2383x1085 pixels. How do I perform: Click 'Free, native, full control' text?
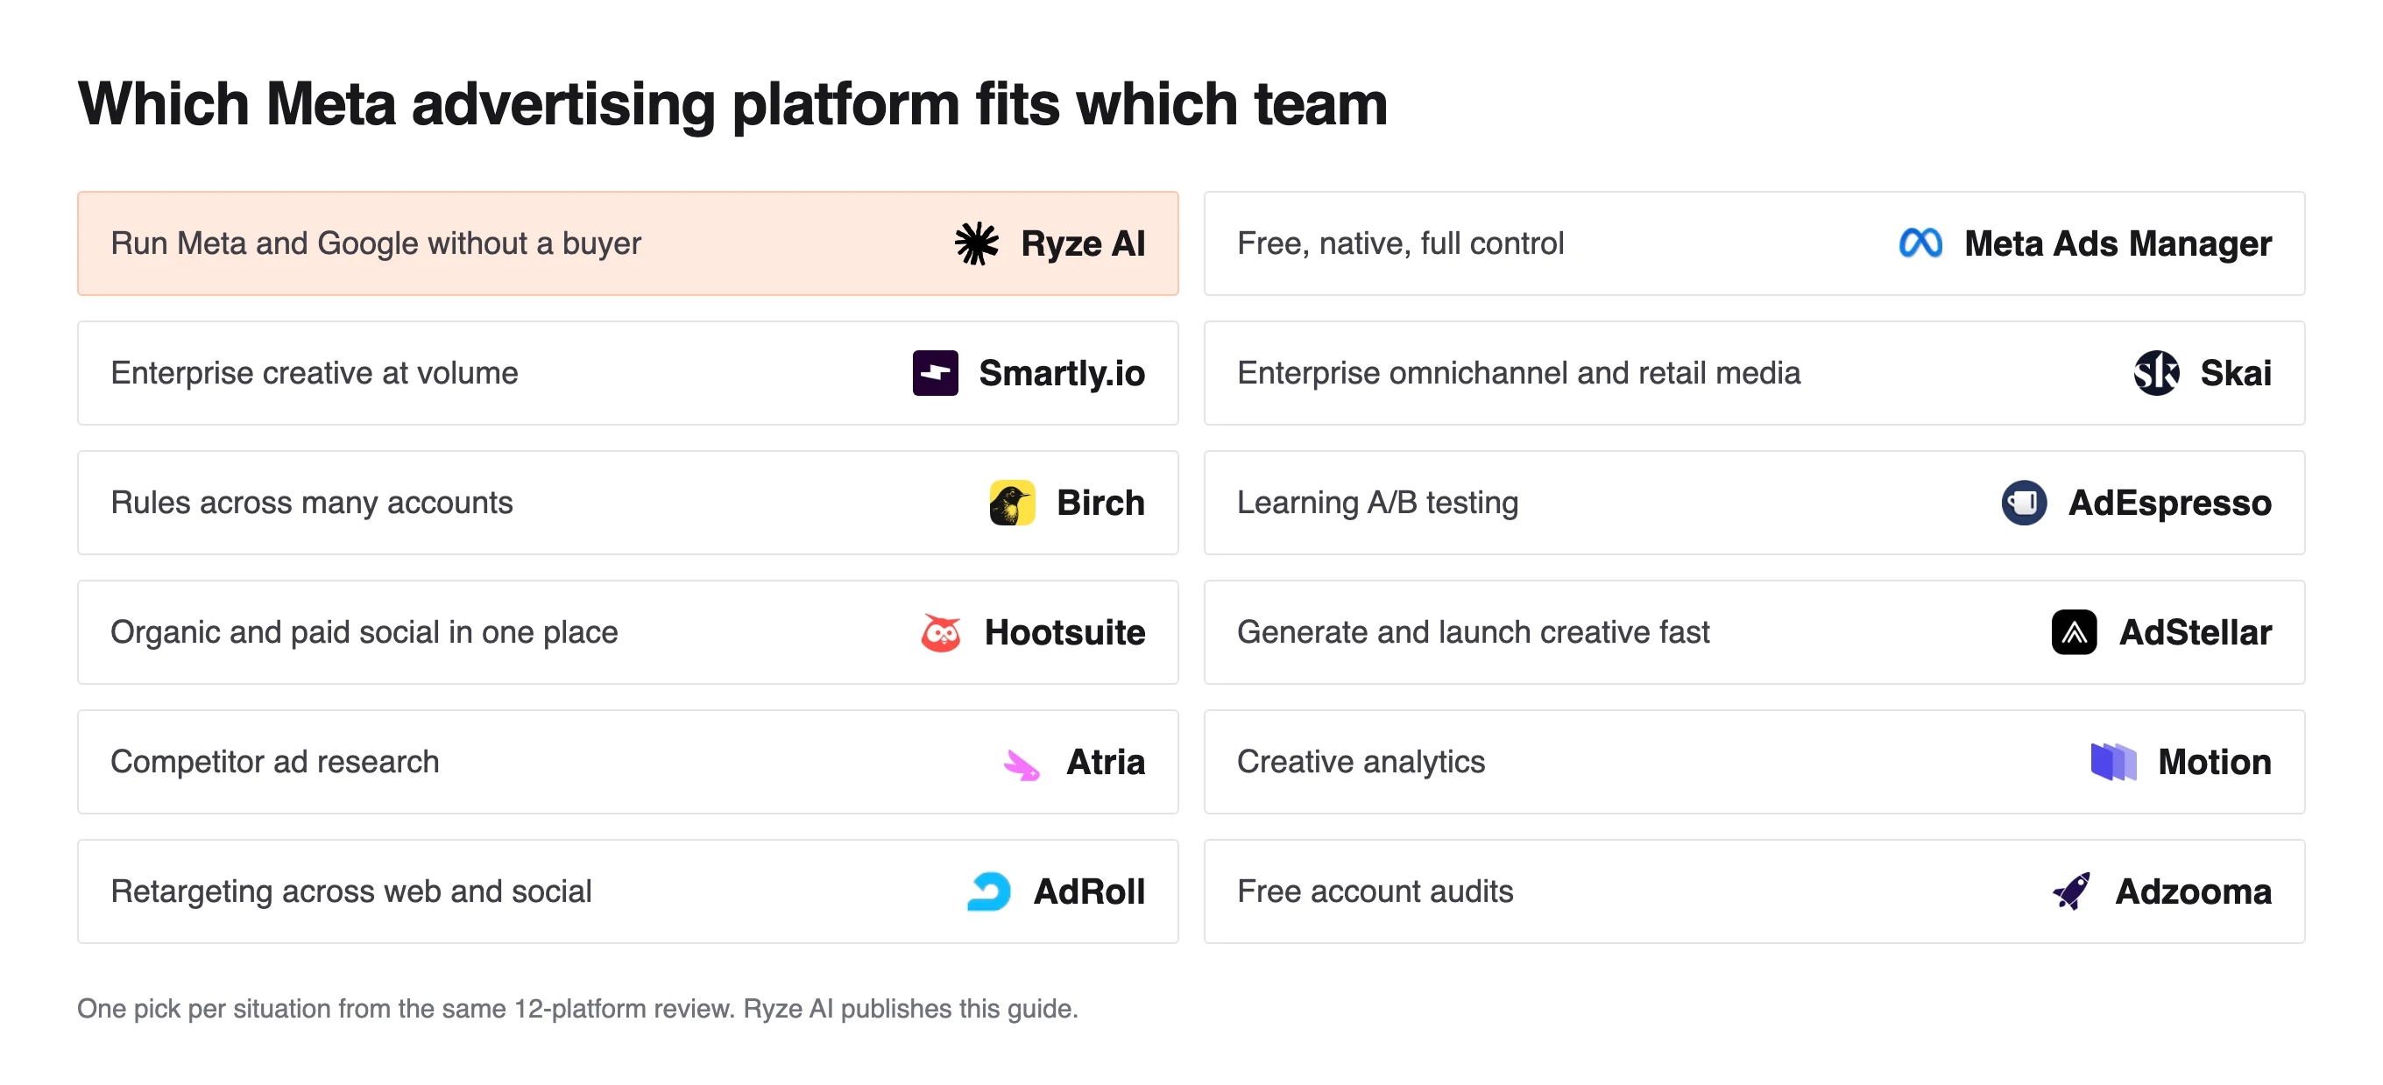point(1400,243)
